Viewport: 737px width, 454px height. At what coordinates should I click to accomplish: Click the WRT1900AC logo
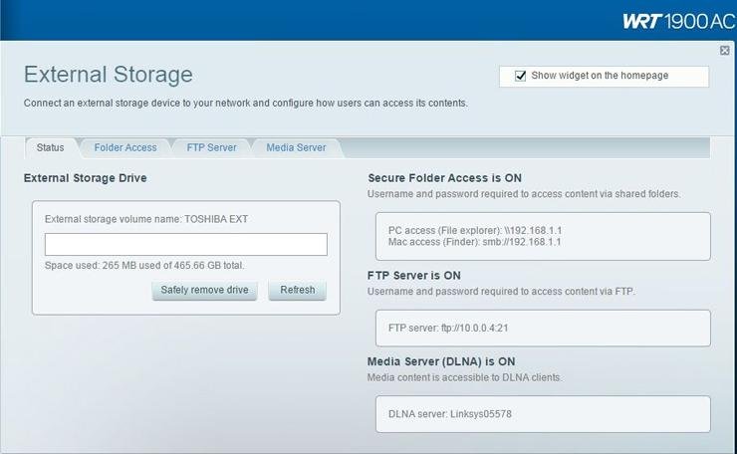pyautogui.click(x=677, y=21)
